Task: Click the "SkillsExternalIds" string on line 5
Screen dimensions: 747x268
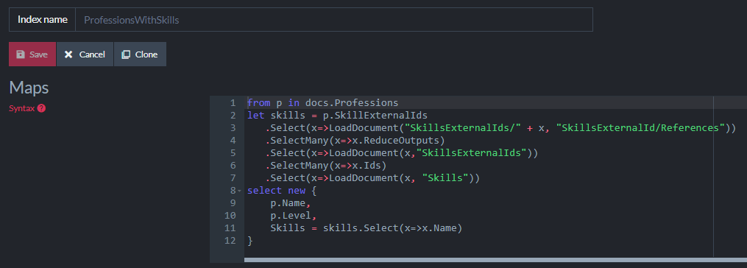Action: (471, 152)
